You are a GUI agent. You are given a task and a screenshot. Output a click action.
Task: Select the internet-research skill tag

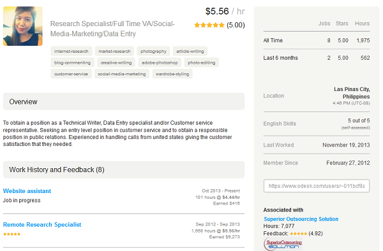click(71, 51)
